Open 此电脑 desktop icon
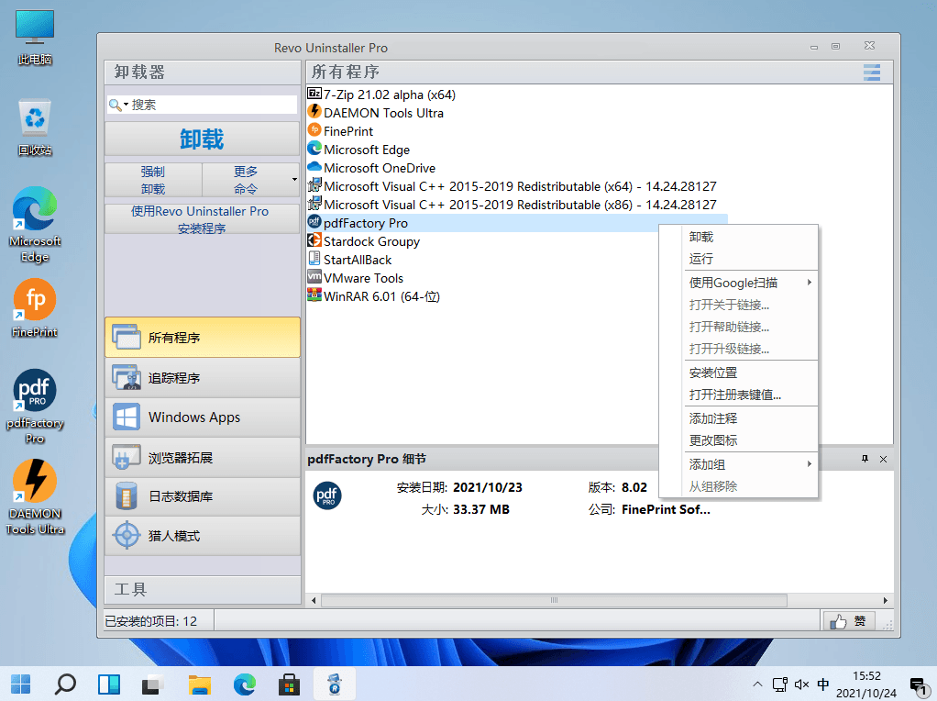This screenshot has width=937, height=701. point(35,38)
